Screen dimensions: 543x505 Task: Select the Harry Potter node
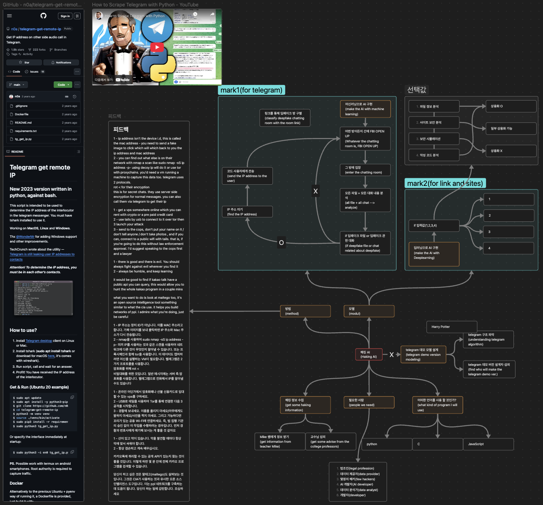pyautogui.click(x=452, y=327)
